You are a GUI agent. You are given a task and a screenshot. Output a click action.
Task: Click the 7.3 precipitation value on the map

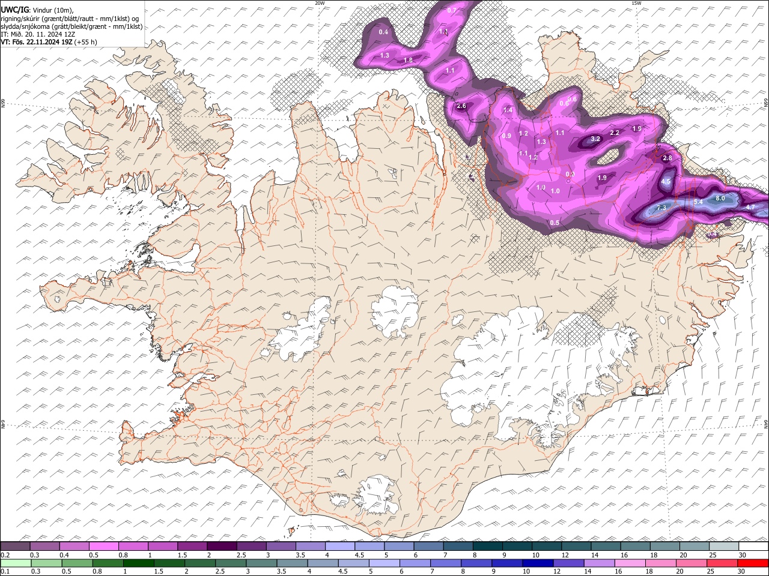click(662, 208)
